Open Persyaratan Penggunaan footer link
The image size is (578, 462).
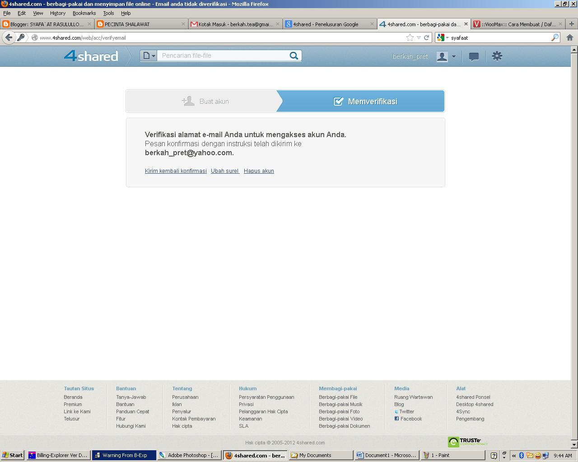(x=266, y=397)
